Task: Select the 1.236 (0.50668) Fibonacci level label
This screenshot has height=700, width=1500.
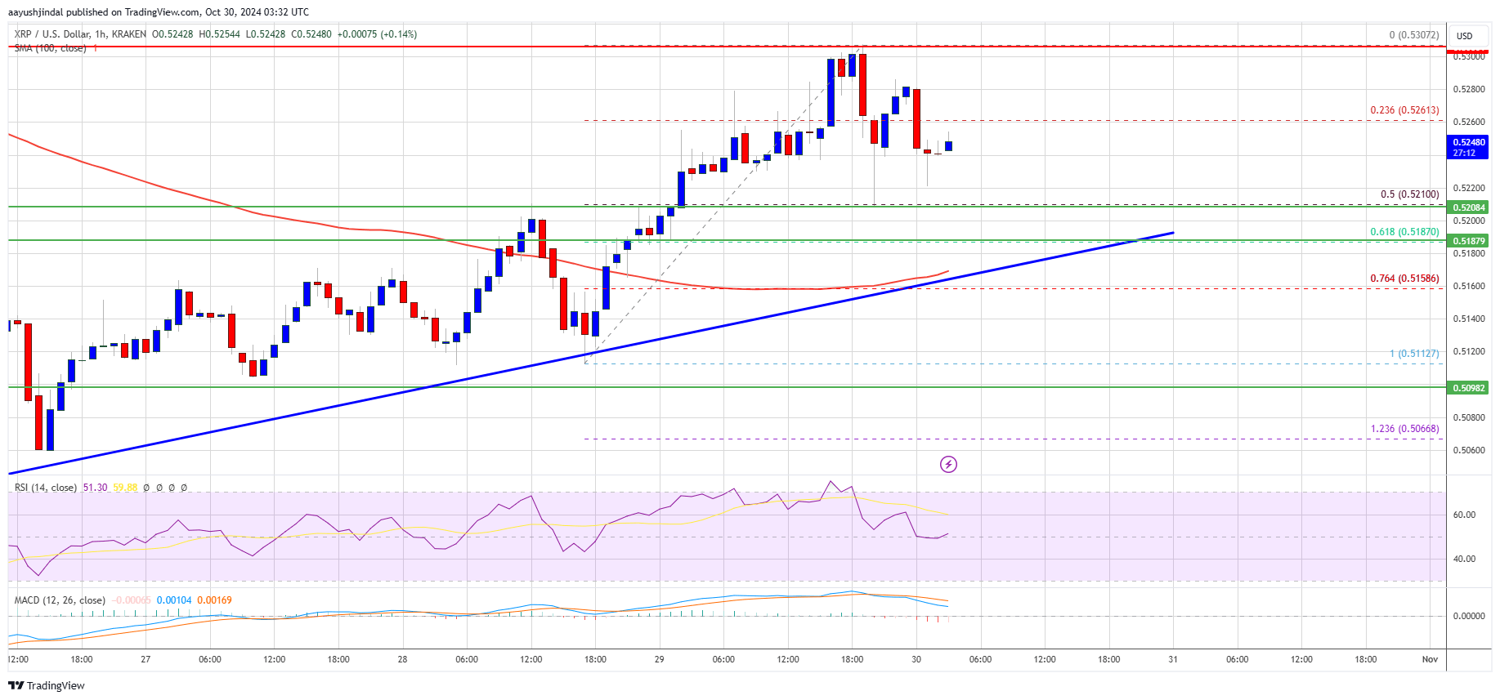Action: (x=1404, y=429)
